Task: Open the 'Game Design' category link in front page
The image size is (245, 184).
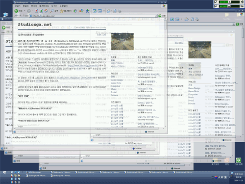Action: coord(117,80)
